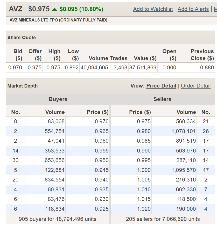Select company name AVZ MINERALS LTD FPO

[58, 20]
